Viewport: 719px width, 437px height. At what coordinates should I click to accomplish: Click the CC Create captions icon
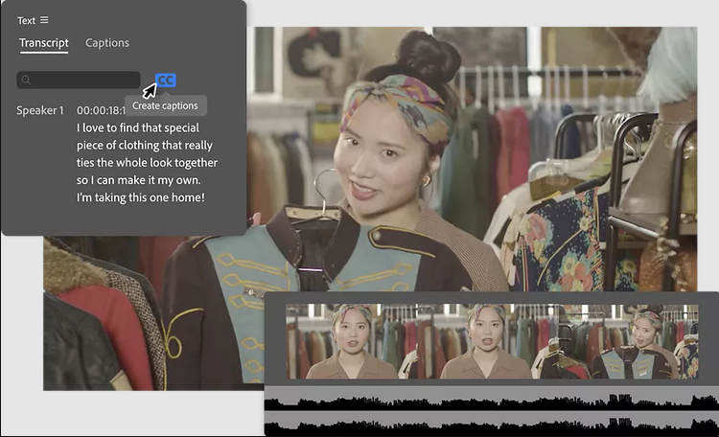[166, 80]
